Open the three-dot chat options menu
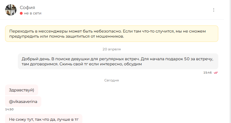 (x=214, y=10)
